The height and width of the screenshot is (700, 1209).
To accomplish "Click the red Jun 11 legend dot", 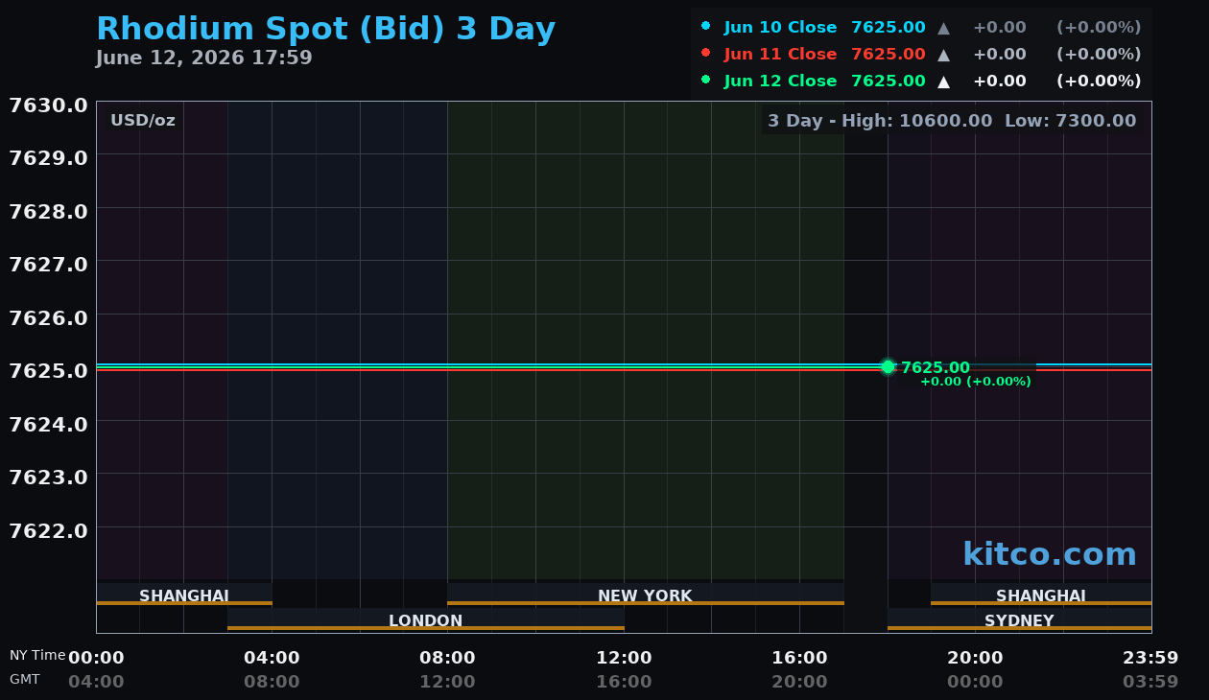I will click(706, 53).
